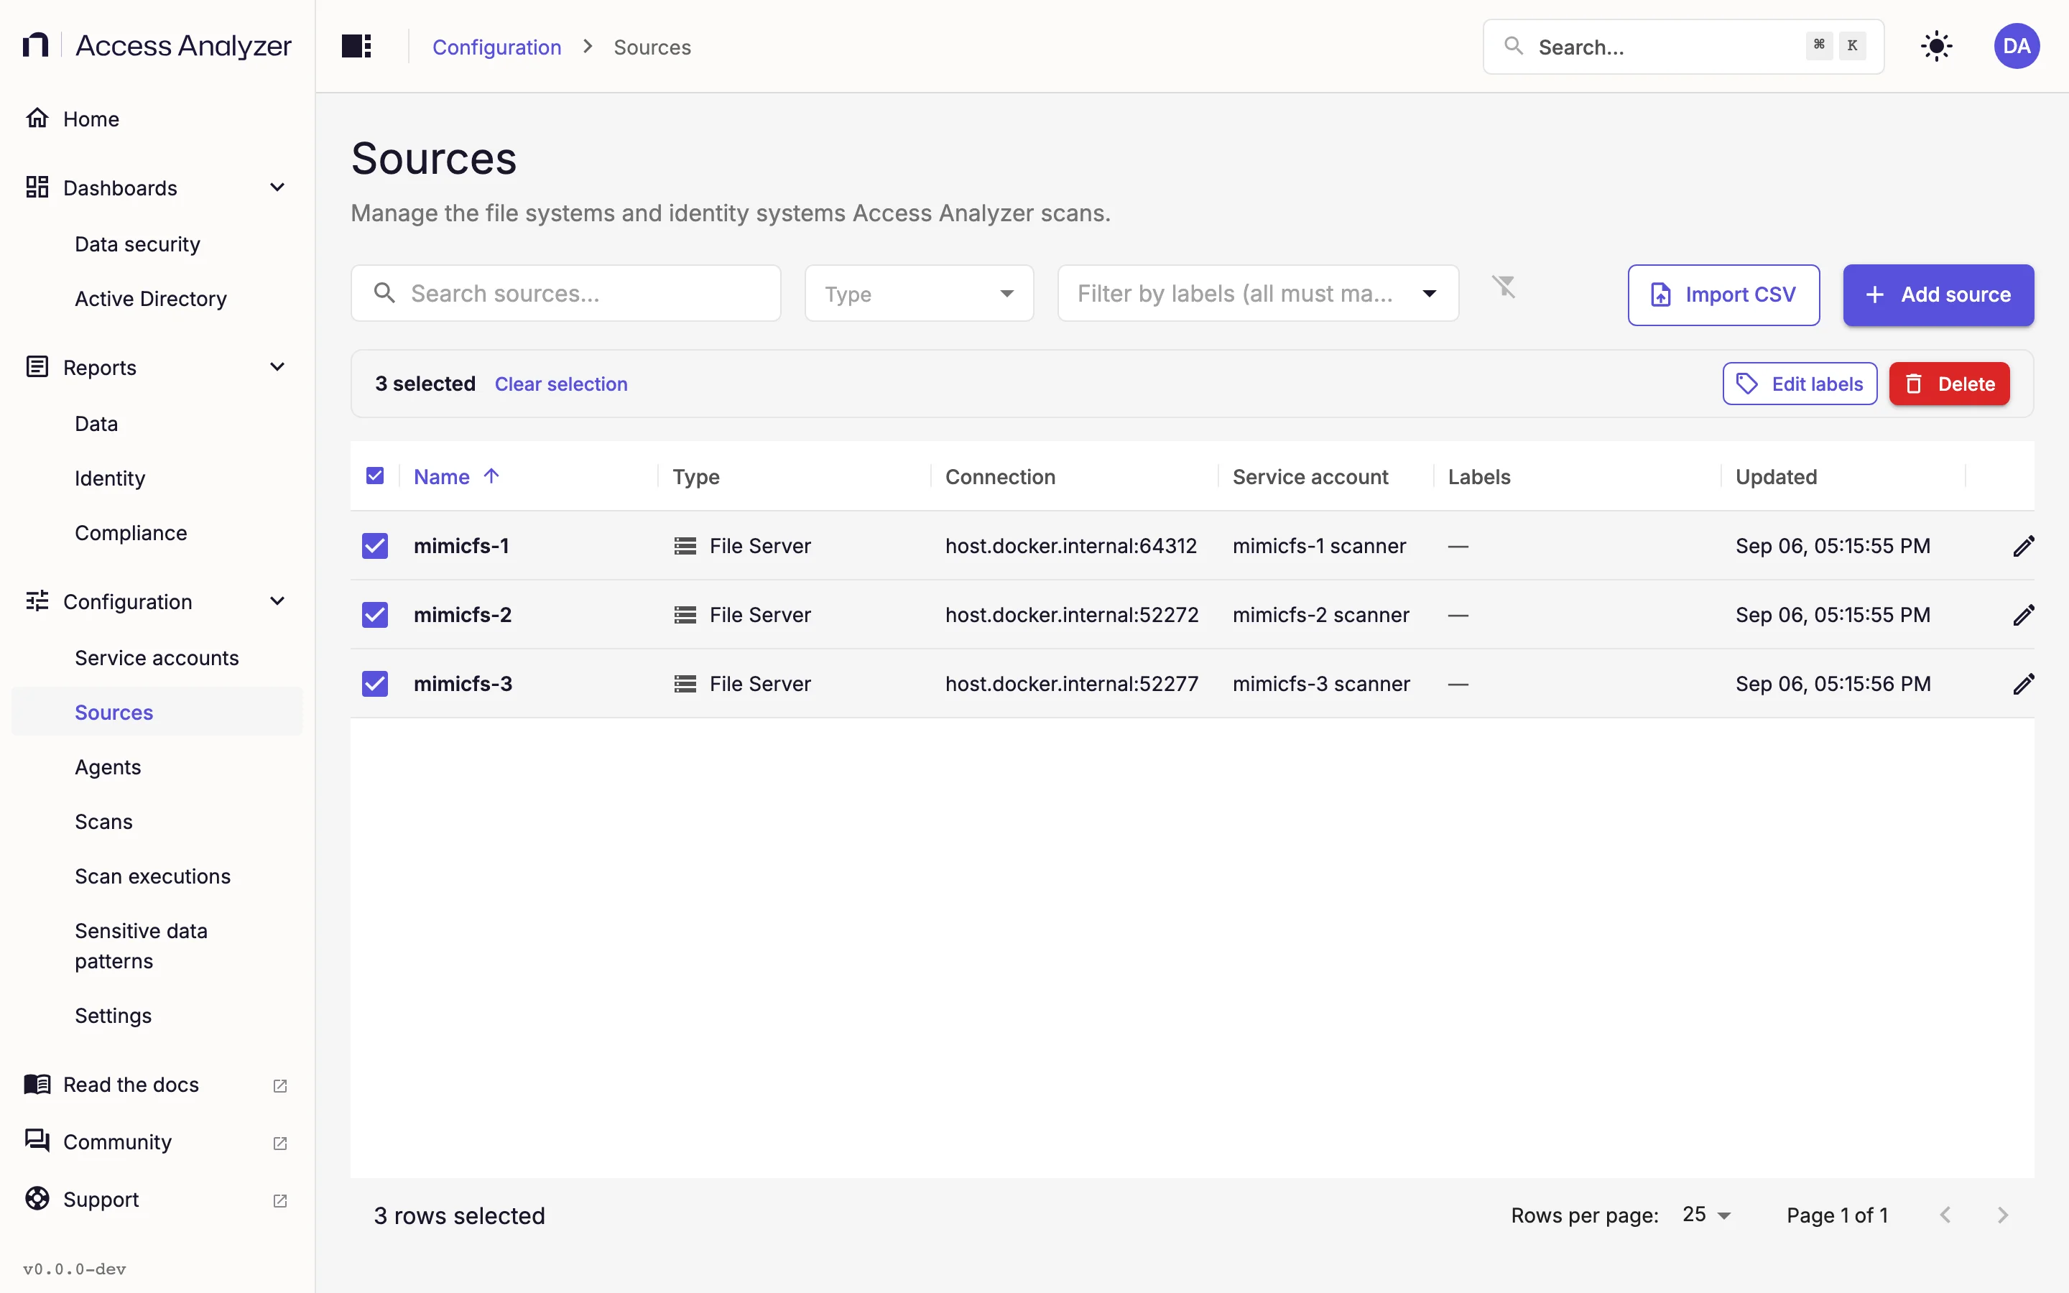Delete the selected sources
This screenshot has width=2069, height=1293.
click(x=1949, y=384)
